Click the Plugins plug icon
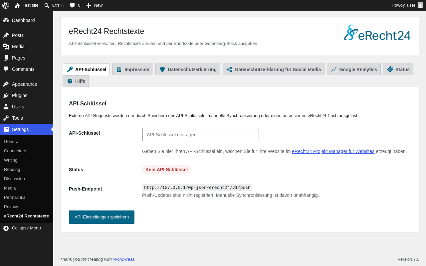 [6, 95]
